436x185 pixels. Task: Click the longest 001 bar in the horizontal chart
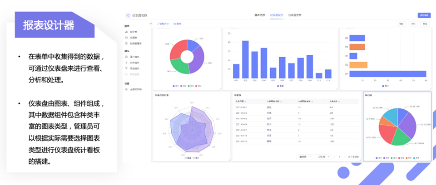(x=388, y=73)
